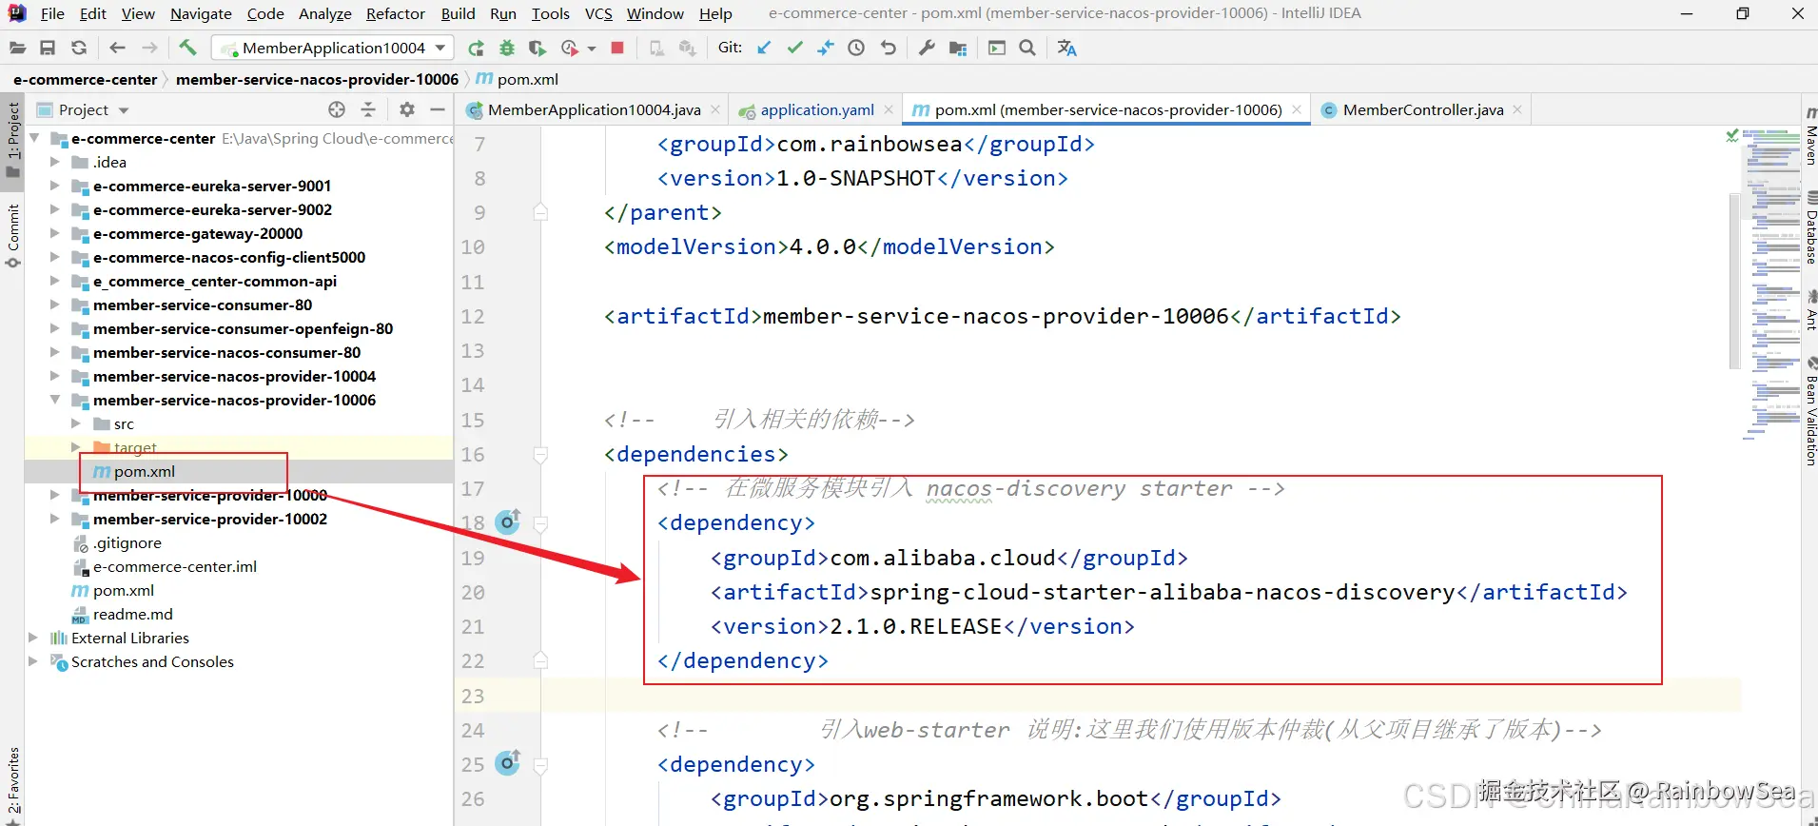The height and width of the screenshot is (826, 1818).
Task: Click the Git Commit checkmark icon
Action: [x=795, y=48]
